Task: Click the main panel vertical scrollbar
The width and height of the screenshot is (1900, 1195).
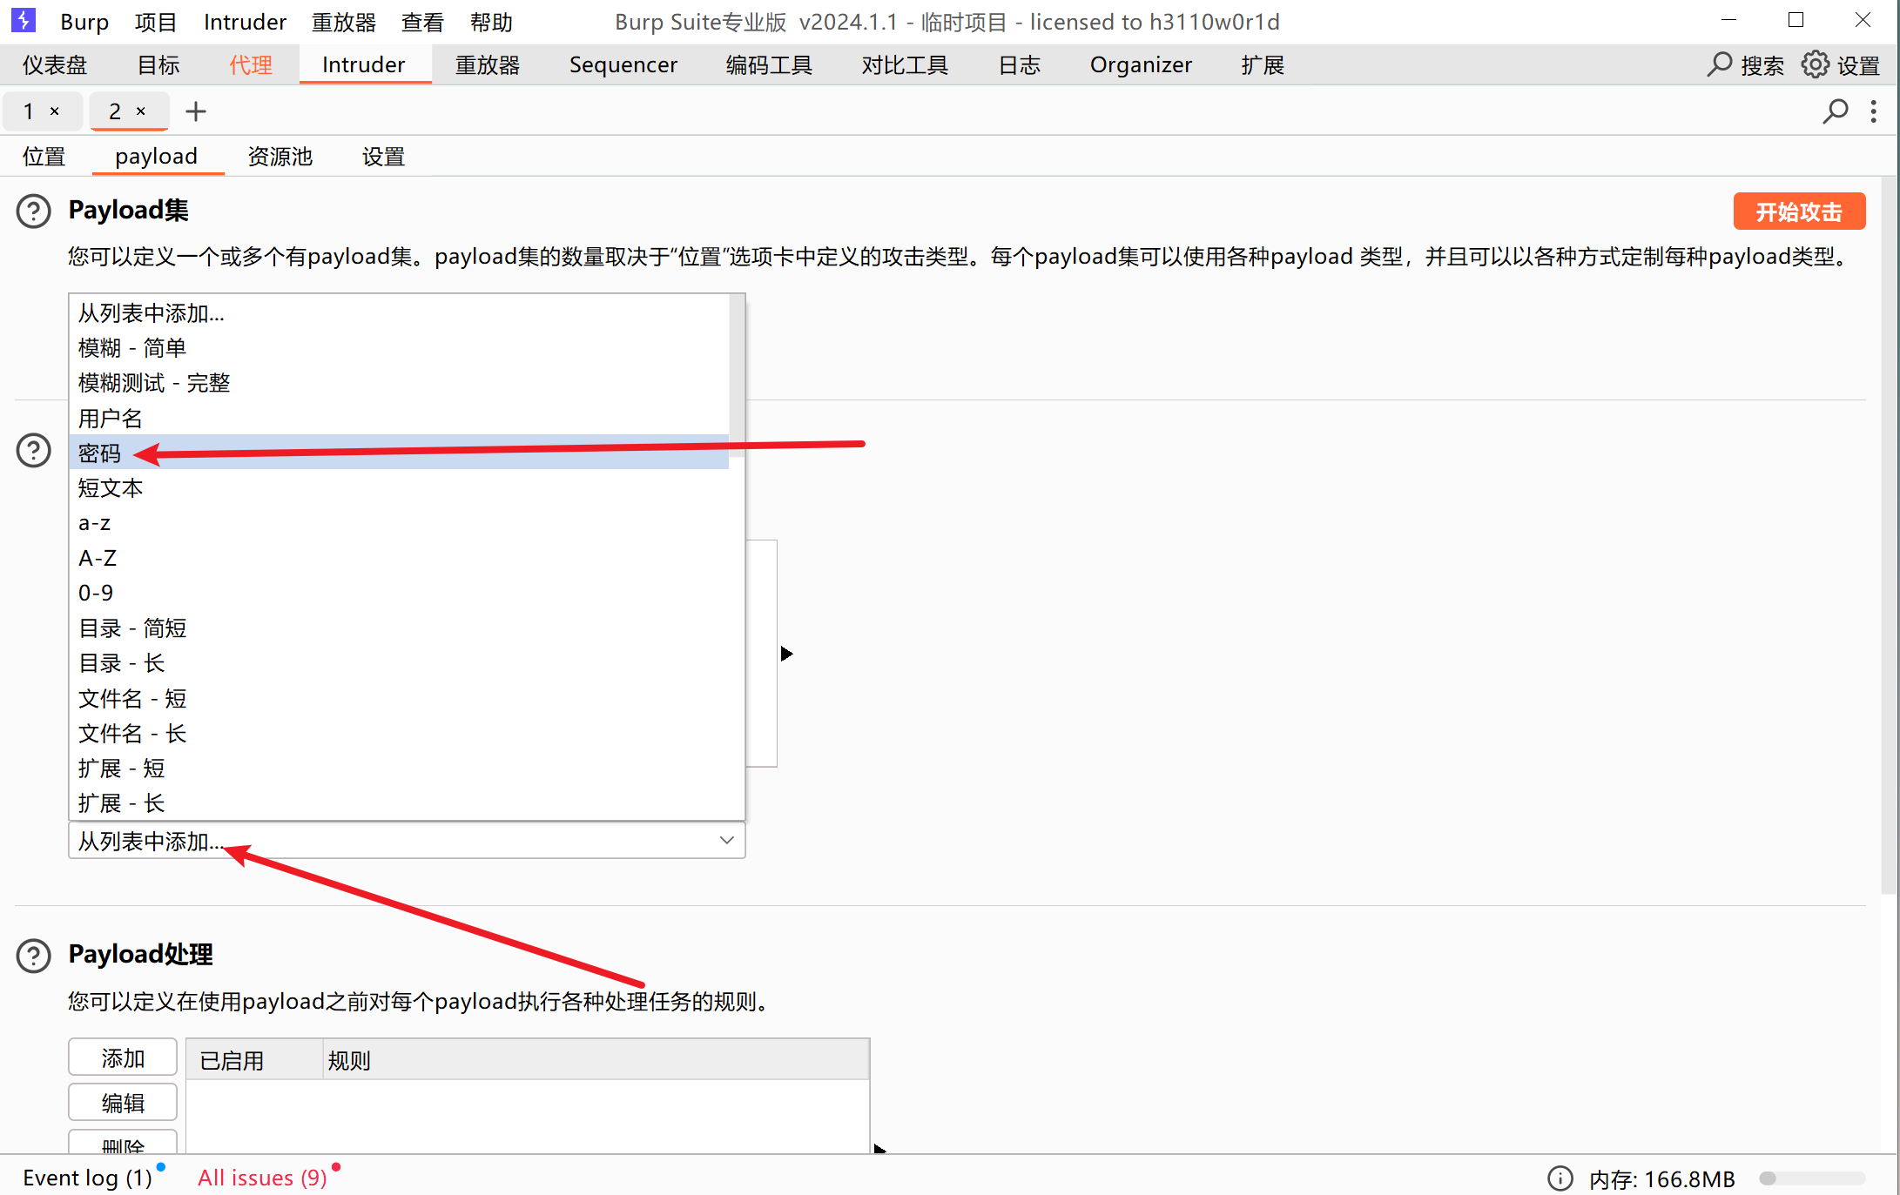Action: point(1887,535)
